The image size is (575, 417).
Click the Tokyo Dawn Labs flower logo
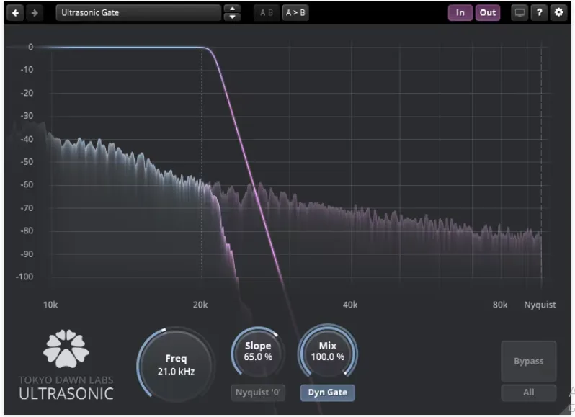(x=66, y=349)
